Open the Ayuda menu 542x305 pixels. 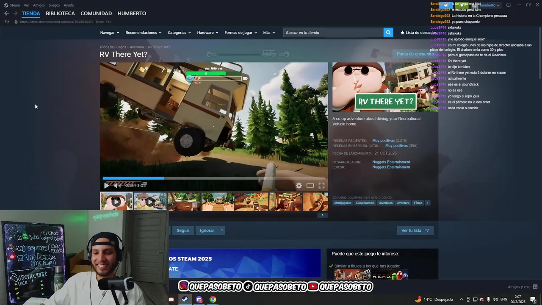pyautogui.click(x=69, y=5)
